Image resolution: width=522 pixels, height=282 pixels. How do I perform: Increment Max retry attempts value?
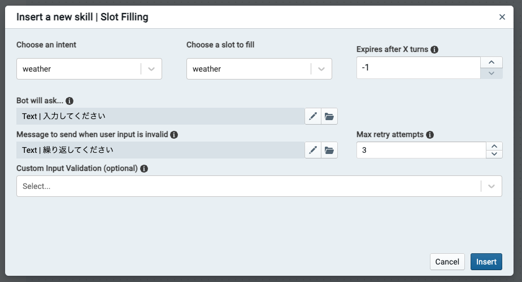494,146
